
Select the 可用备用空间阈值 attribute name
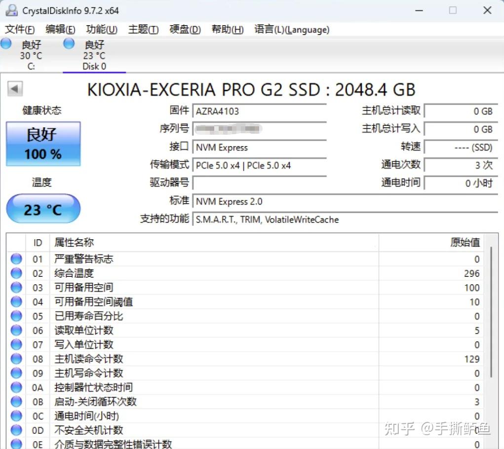[93, 302]
